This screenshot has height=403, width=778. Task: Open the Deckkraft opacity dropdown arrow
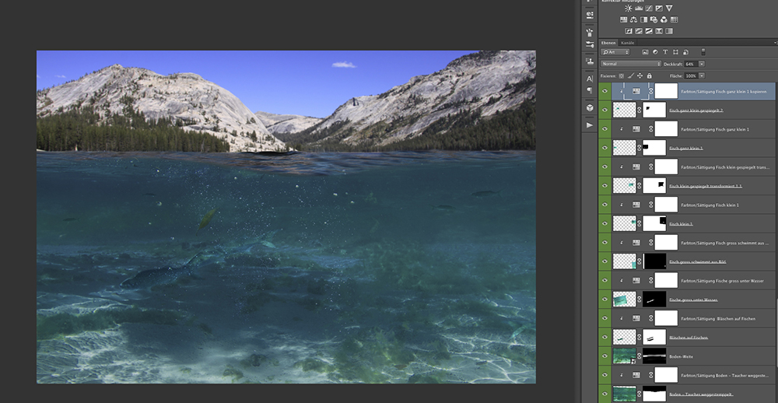coord(702,64)
